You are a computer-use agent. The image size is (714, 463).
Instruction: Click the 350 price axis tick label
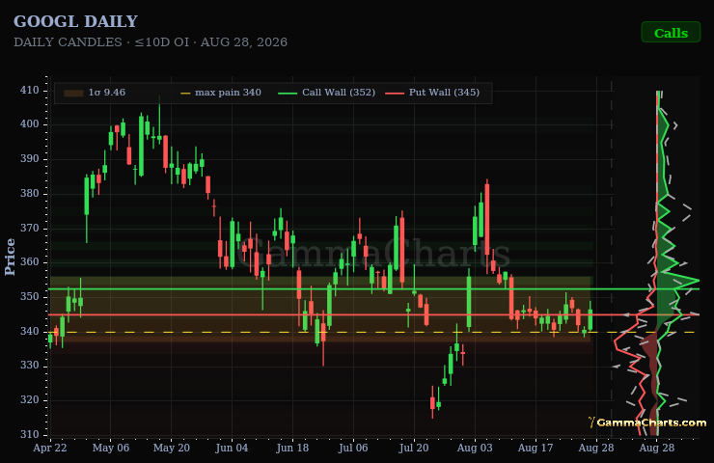click(29, 297)
